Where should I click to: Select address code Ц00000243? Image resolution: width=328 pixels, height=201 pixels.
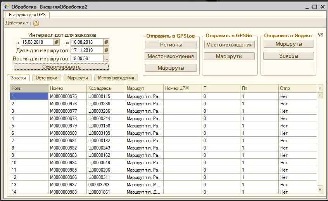[x=105, y=148]
